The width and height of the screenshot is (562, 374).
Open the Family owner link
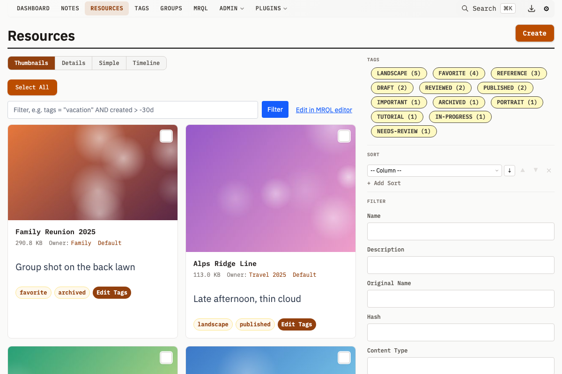(81, 243)
